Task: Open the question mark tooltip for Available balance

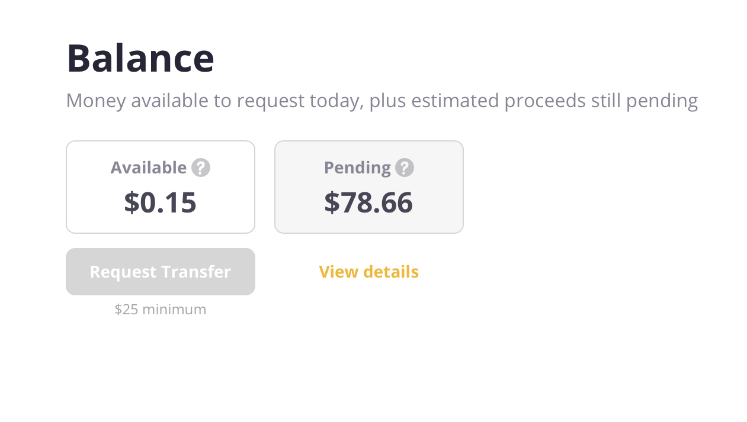Action: [201, 167]
